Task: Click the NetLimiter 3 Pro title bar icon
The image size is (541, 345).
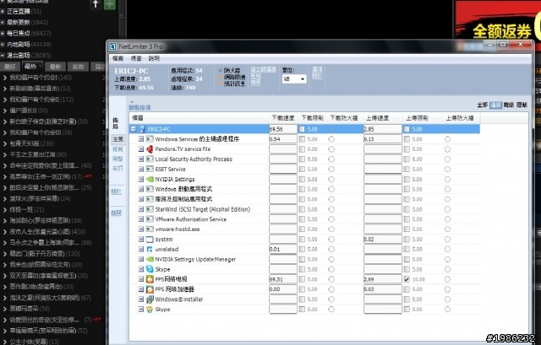Action: pos(112,46)
